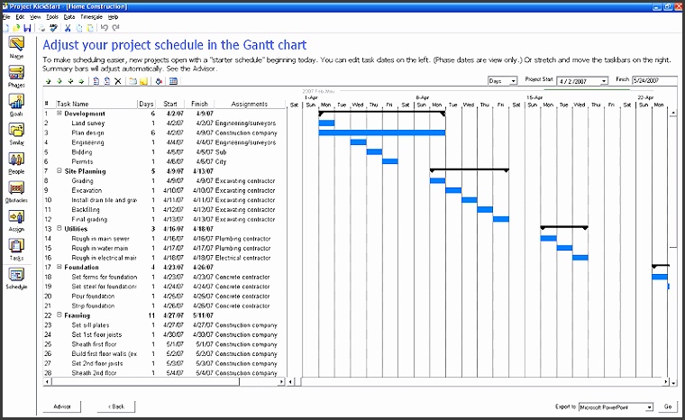Click the leftmost green arrow in Gantt toolbar
This screenshot has width=685, height=420.
tap(48, 81)
